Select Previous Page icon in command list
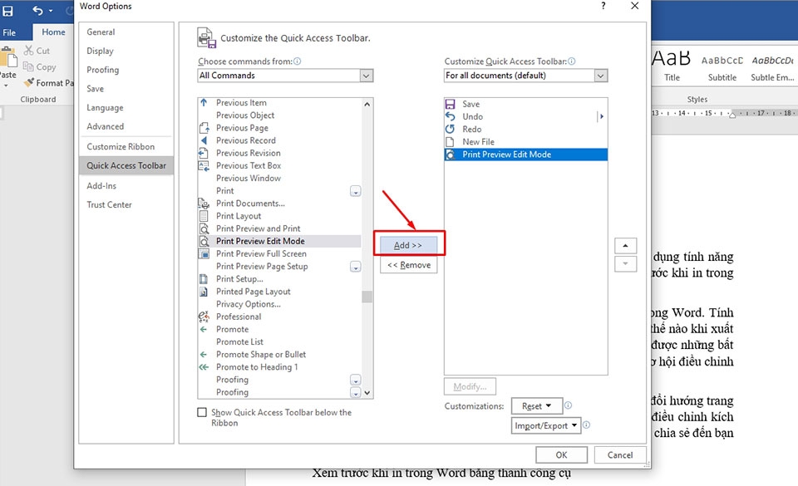This screenshot has height=486, width=798. [204, 128]
